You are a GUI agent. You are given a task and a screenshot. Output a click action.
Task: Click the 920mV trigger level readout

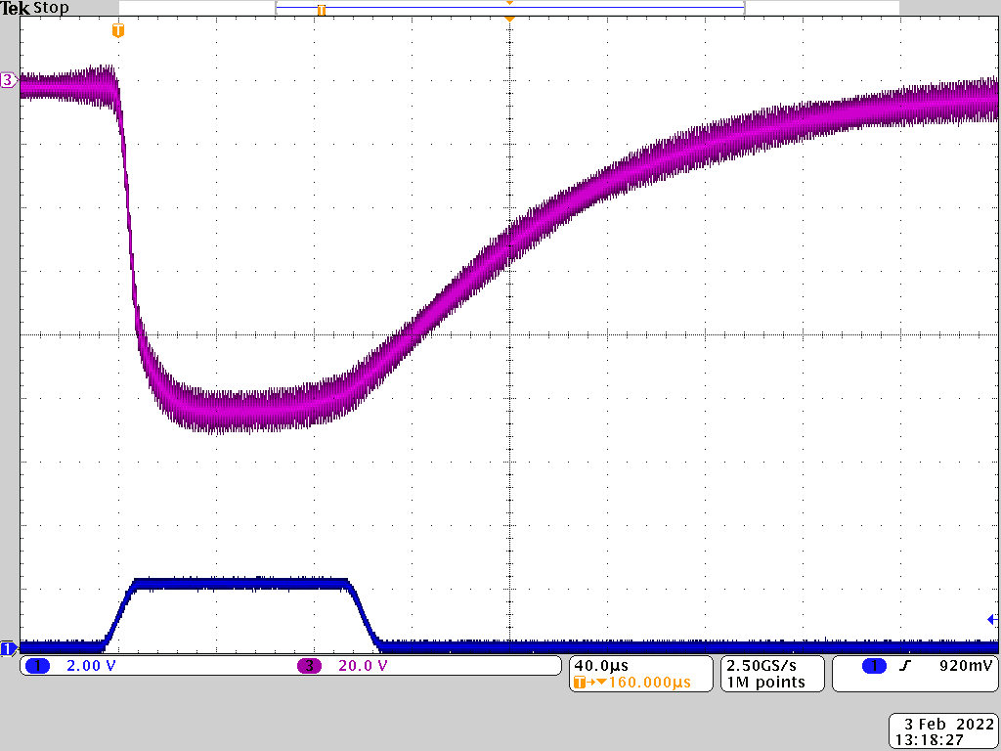coord(967,666)
